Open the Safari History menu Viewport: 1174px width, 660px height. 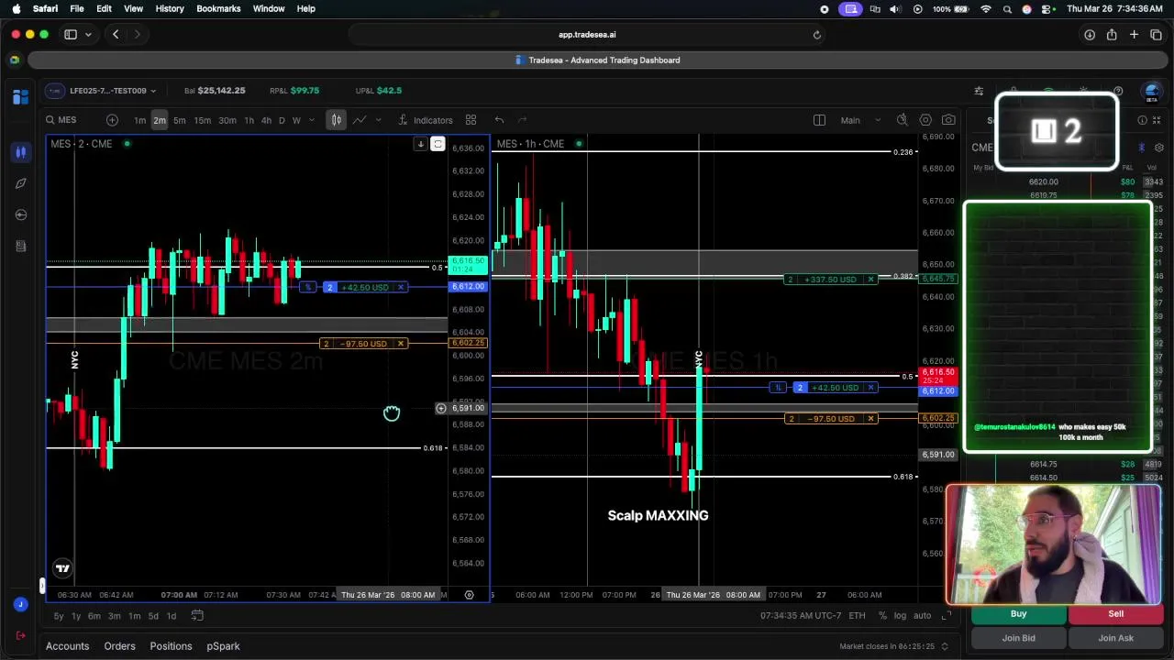pyautogui.click(x=170, y=8)
